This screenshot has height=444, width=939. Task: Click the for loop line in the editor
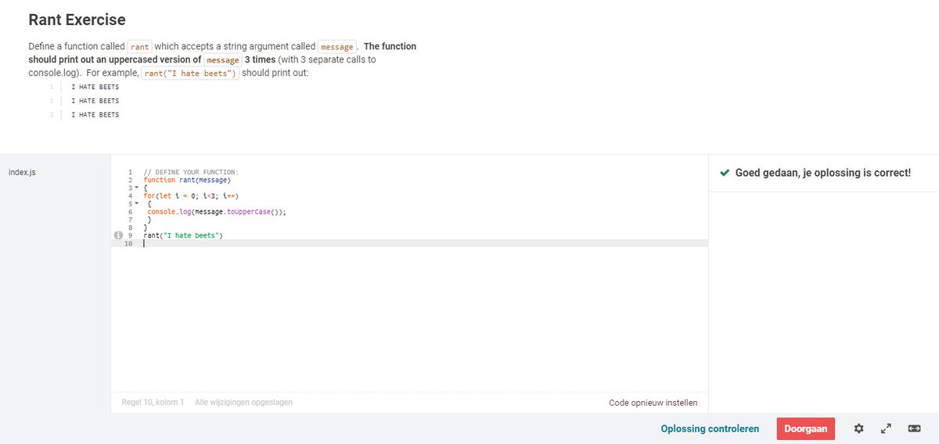click(x=191, y=195)
